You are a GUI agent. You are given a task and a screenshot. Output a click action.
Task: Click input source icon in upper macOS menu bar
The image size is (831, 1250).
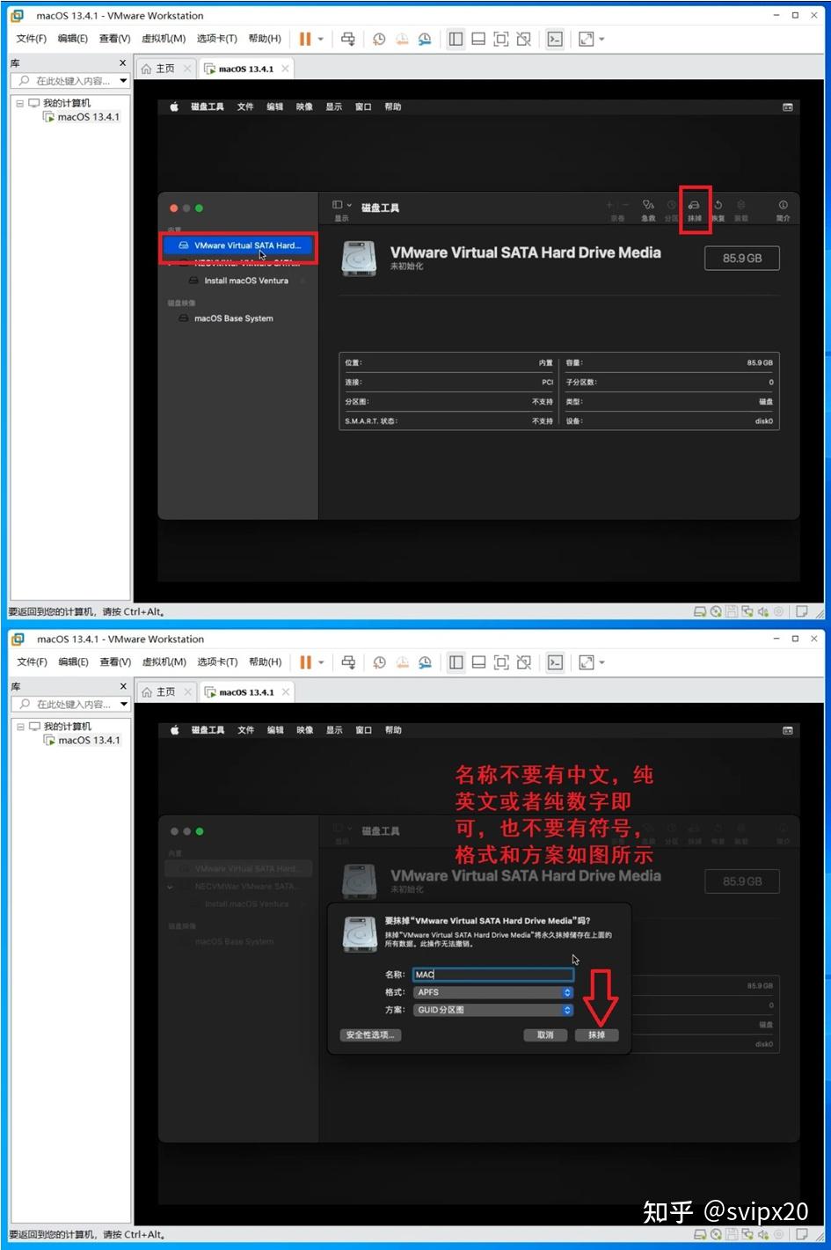tap(788, 107)
